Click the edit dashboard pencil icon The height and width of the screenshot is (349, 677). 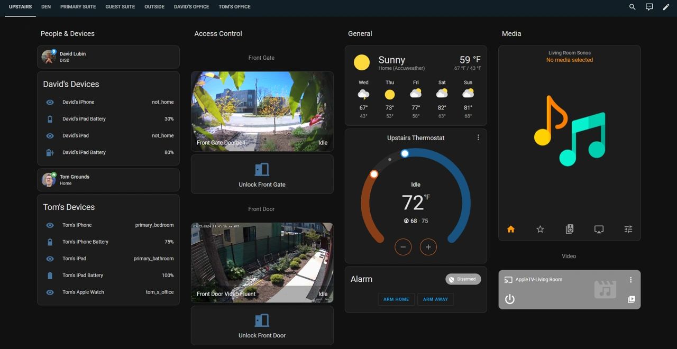point(666,7)
